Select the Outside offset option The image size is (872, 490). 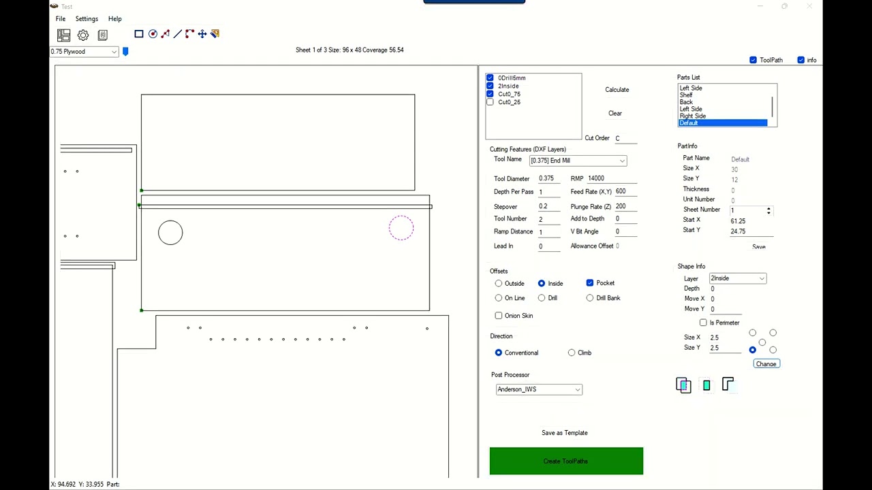pyautogui.click(x=499, y=283)
